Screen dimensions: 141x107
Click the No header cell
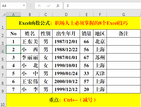click(13, 33)
